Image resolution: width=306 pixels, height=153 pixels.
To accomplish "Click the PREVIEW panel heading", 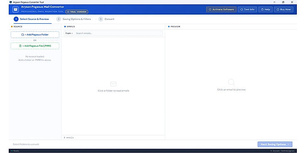I will (x=175, y=27).
